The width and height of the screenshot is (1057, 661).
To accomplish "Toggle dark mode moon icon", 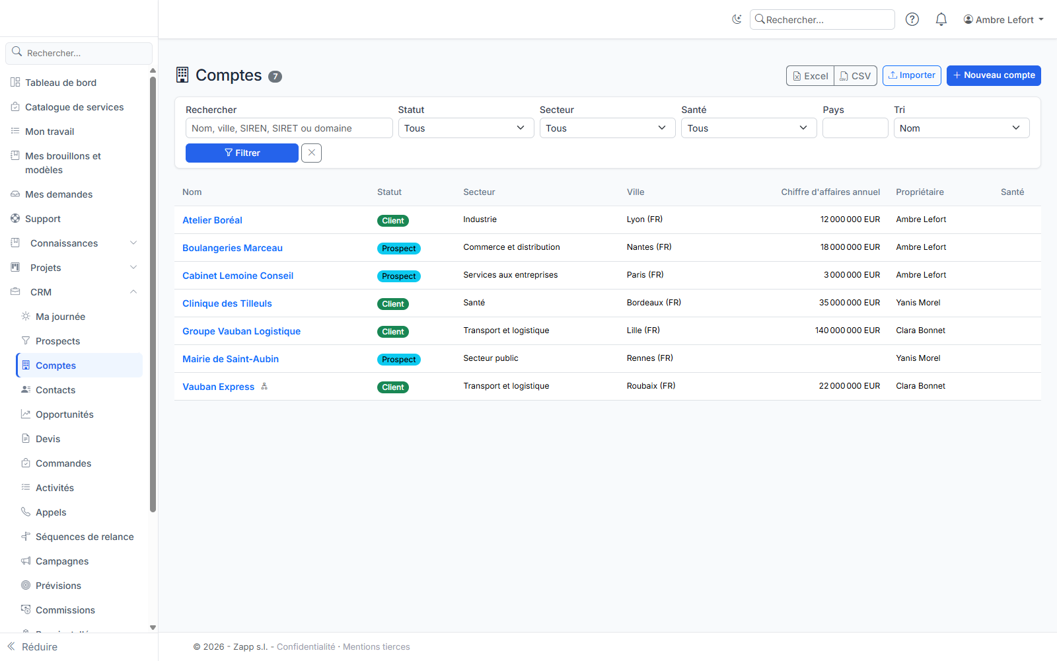I will [x=737, y=20].
